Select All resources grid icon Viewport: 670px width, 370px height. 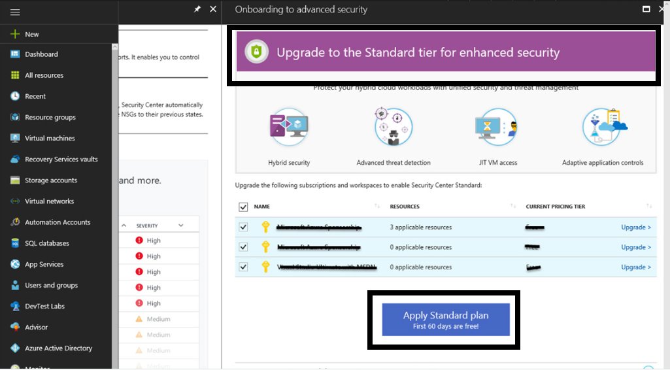[x=15, y=75]
